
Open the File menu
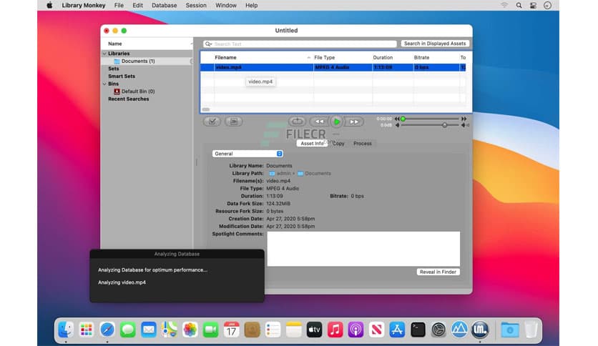[x=119, y=5]
